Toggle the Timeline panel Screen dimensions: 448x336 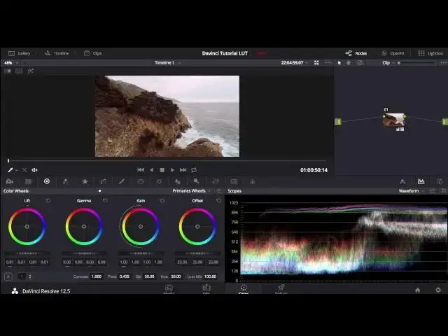[x=57, y=53]
